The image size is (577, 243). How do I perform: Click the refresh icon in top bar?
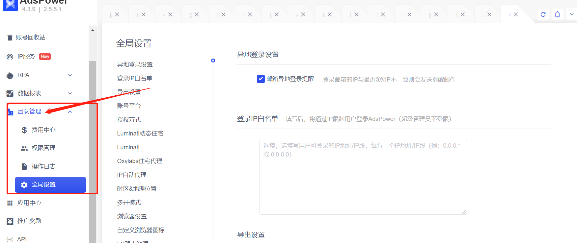click(543, 14)
